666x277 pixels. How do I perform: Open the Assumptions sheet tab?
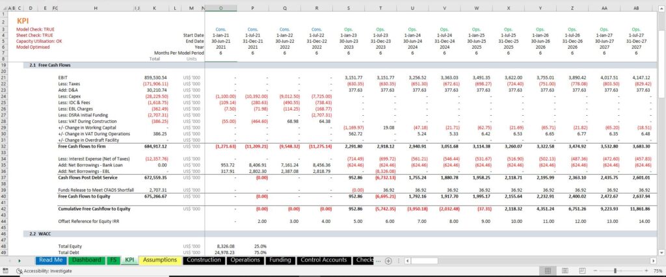[x=160, y=260]
